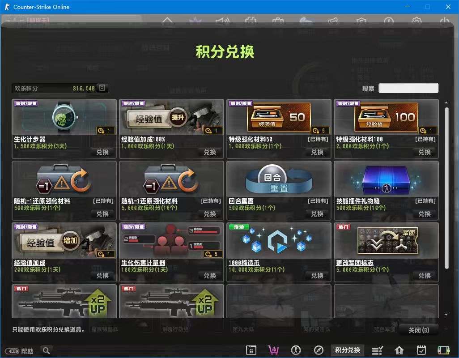Click 兑换 for 生化计步器
Screen dimensions: 459x358
pos(102,152)
